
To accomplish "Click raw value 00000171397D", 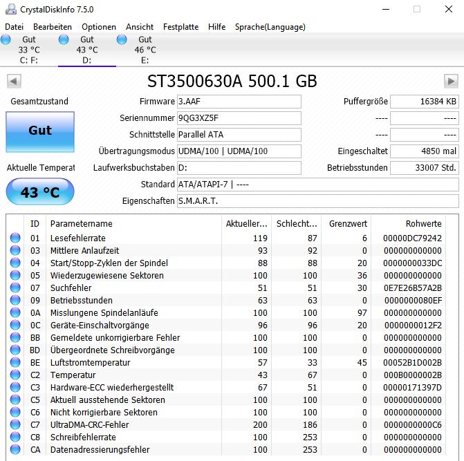I will coord(413,387).
